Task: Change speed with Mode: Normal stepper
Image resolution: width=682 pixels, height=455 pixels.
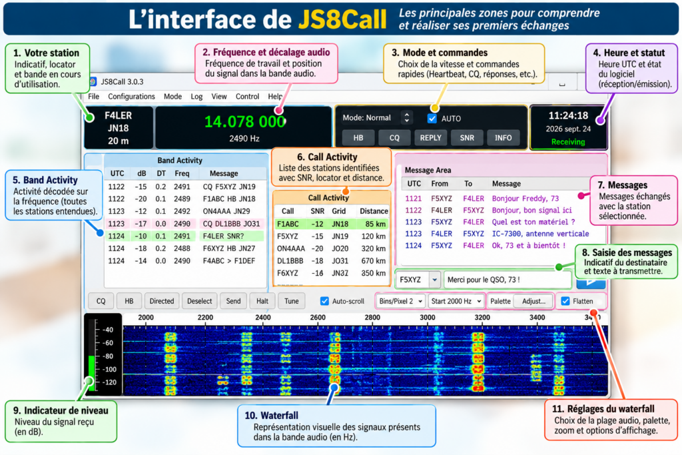Action: click(x=407, y=117)
